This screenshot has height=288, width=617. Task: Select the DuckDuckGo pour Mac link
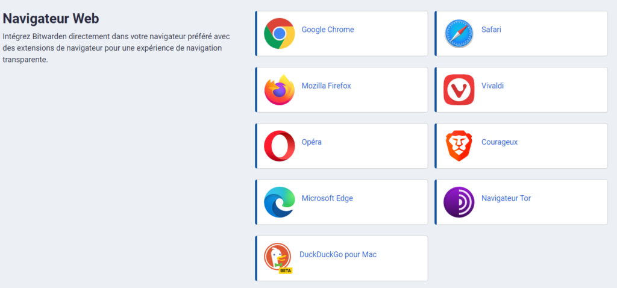coord(338,254)
